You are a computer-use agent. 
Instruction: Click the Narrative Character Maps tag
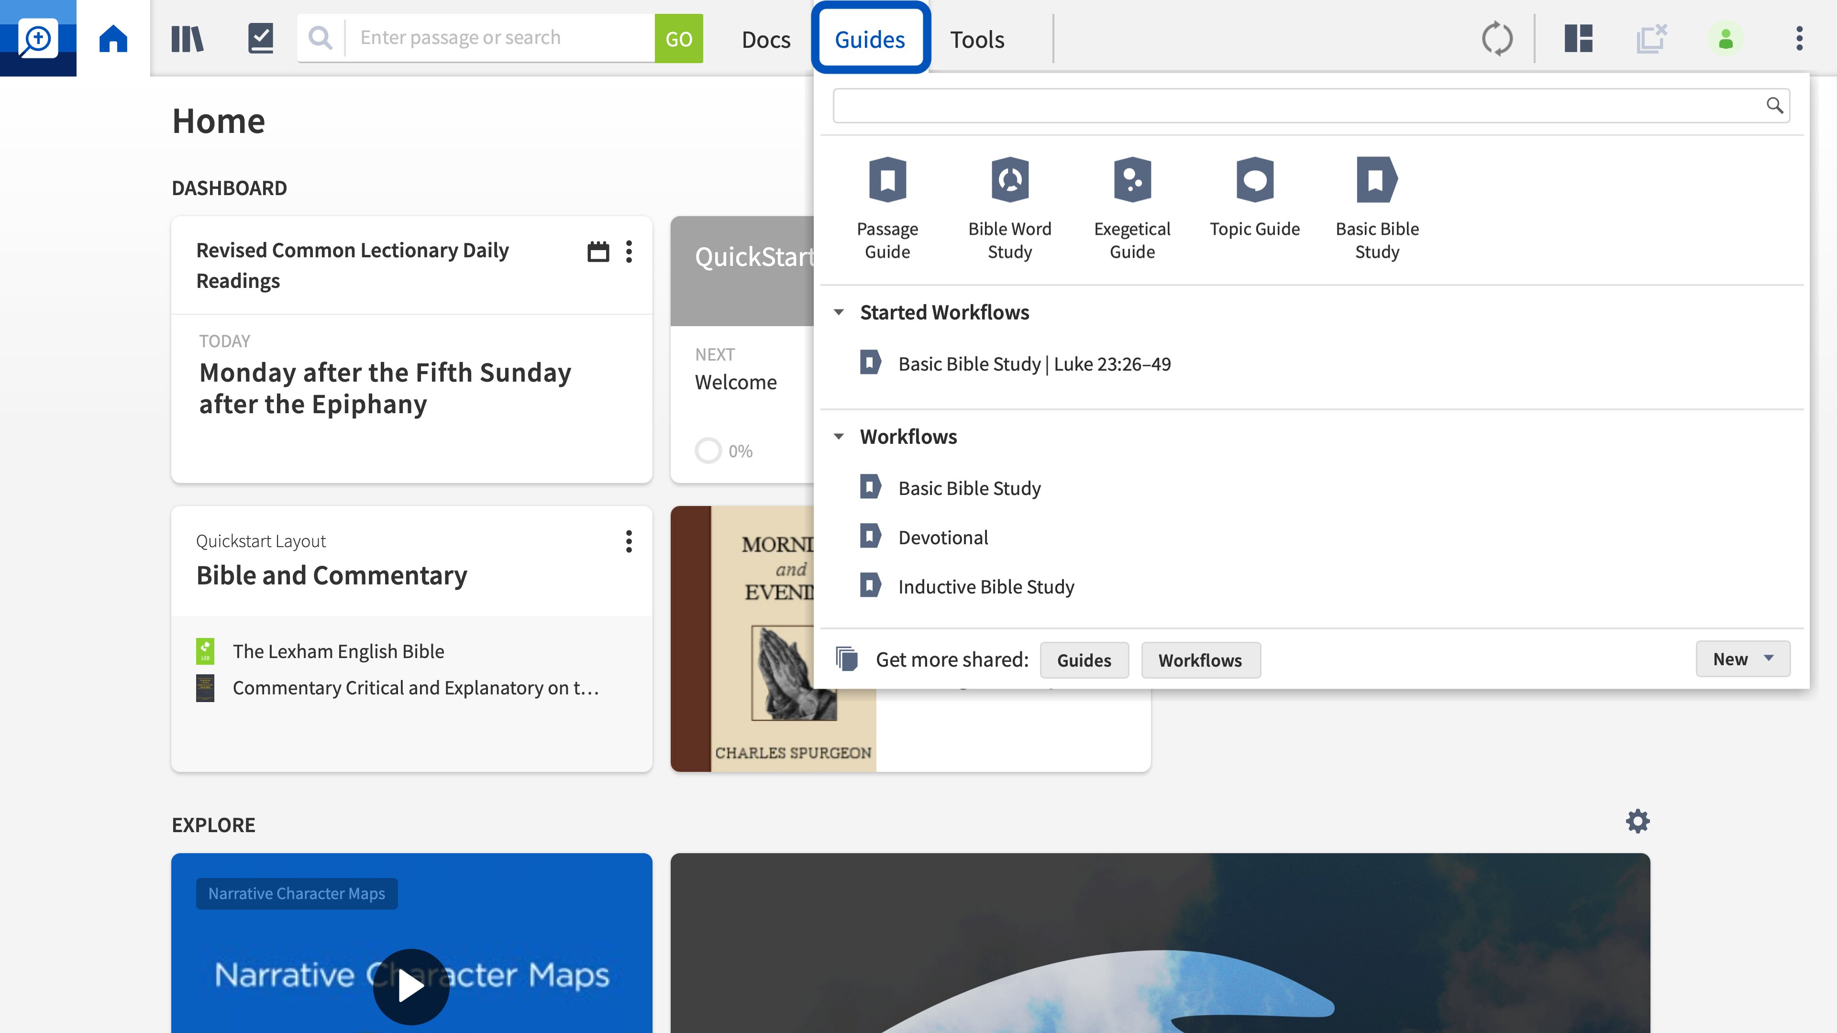click(x=297, y=893)
